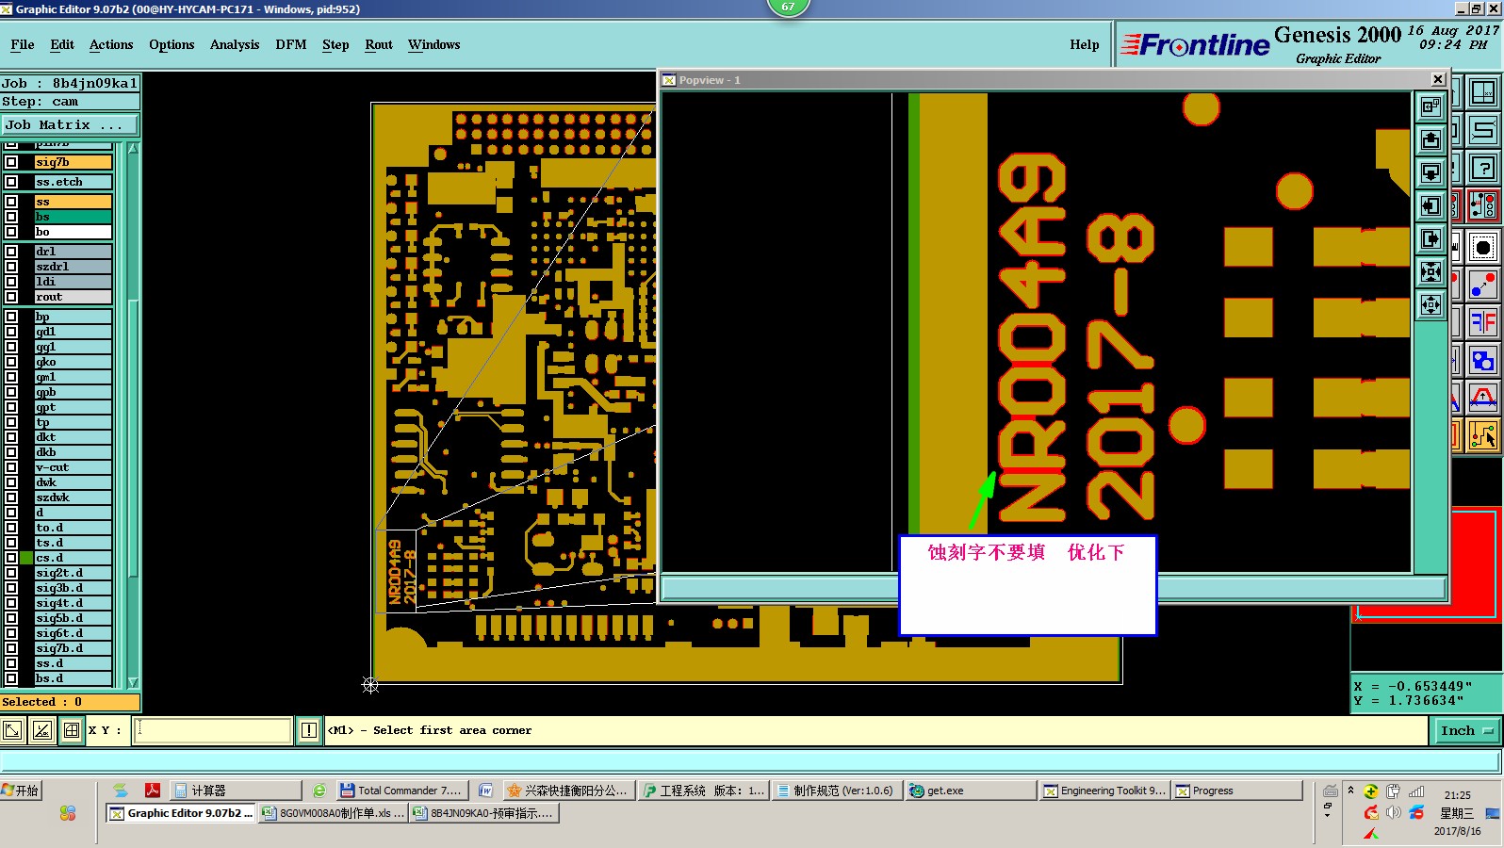Select the blue overlapping shapes tool icon

pyautogui.click(x=1483, y=360)
